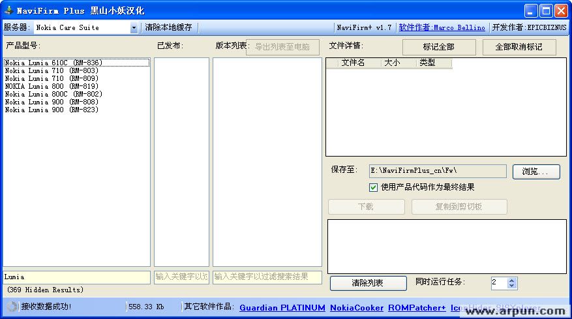This screenshot has width=572, height=319.
Task: Click 清除本地缓存 in the toolbar
Action: [x=168, y=27]
